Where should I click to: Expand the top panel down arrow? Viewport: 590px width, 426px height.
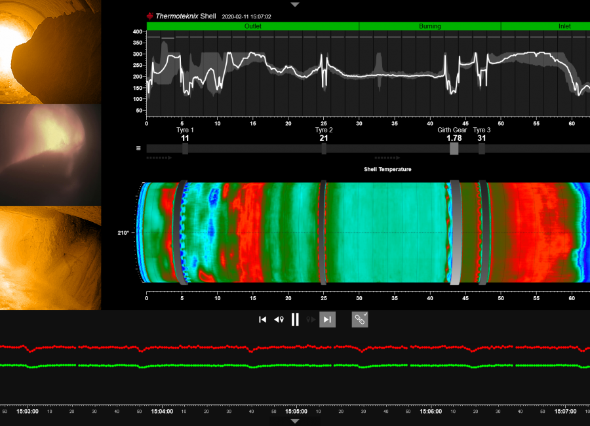pos(295,5)
